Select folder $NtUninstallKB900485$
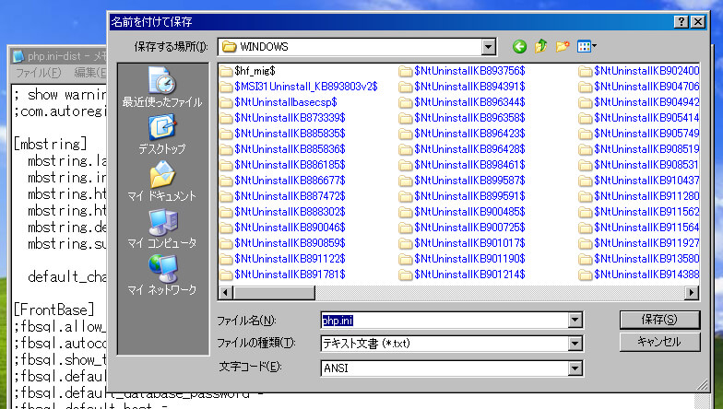 (463, 212)
